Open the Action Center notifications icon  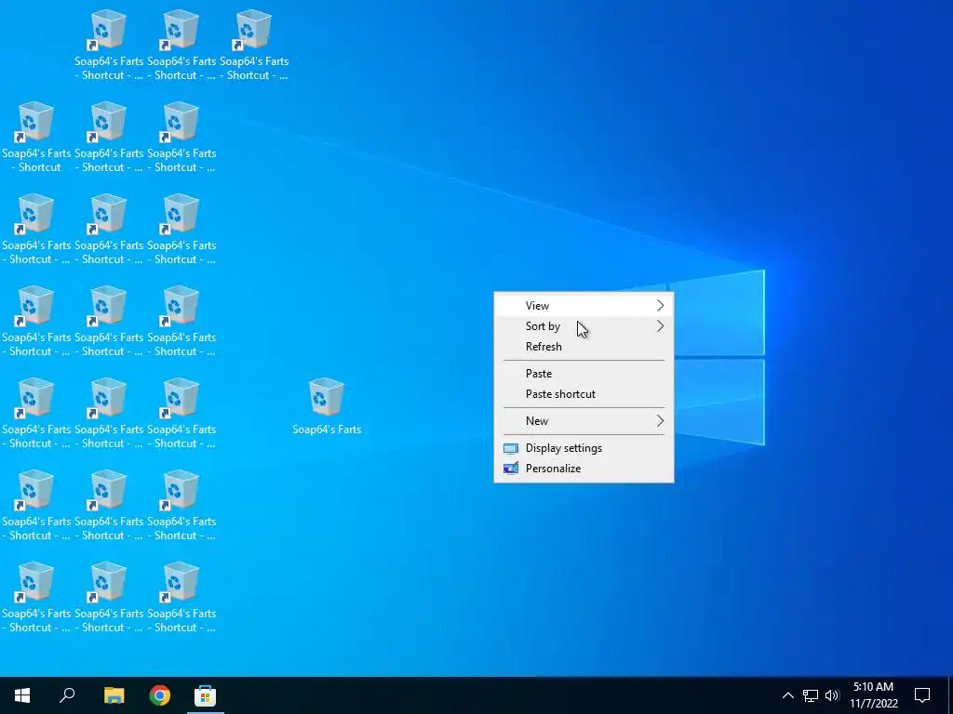click(x=922, y=695)
